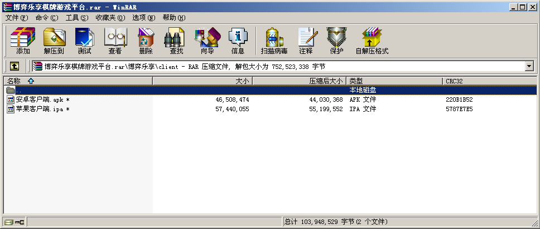The width and height of the screenshot is (540, 229).
Task: Run 测试 (Test) on the archive
Action: [x=84, y=41]
